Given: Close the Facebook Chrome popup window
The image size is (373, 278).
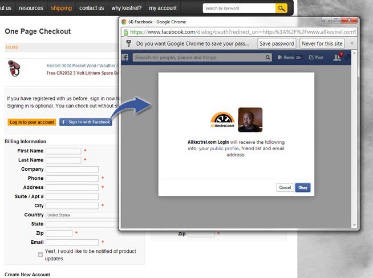Looking at the screenshot, I should click(349, 21).
